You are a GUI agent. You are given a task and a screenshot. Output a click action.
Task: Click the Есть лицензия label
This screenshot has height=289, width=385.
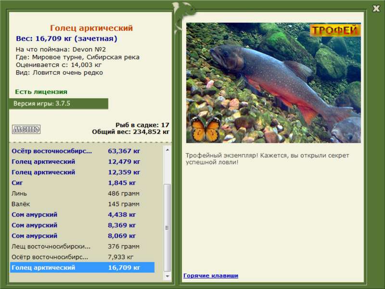coord(41,92)
